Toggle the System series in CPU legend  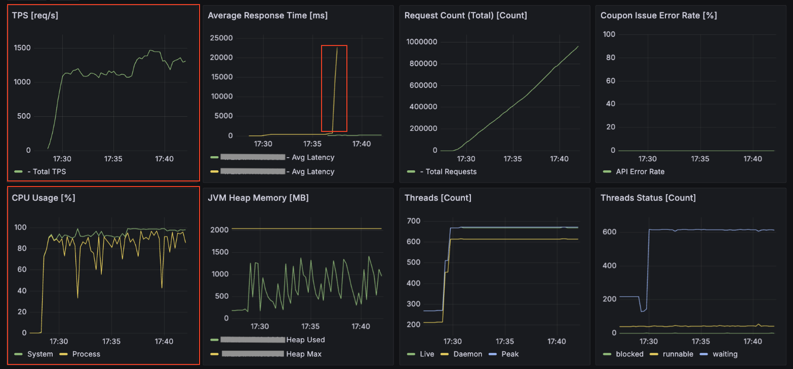(40, 354)
